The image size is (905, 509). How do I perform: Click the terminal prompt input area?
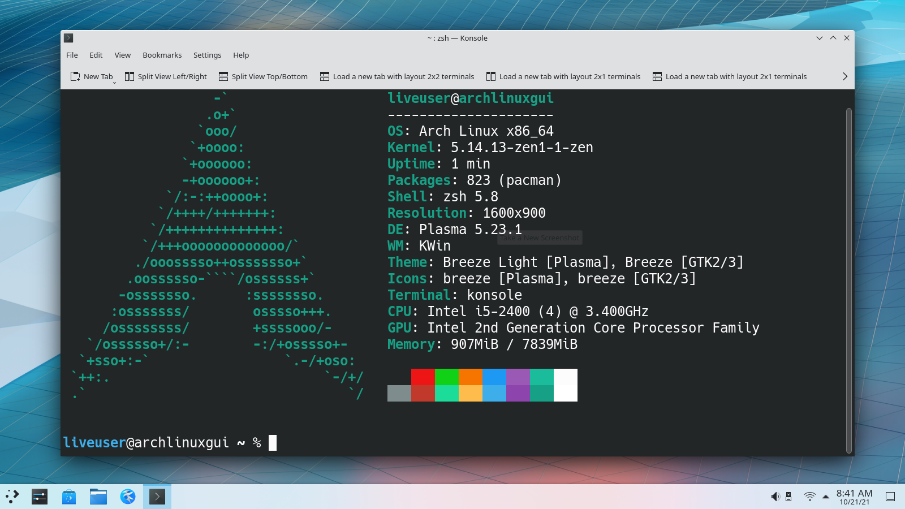point(274,443)
